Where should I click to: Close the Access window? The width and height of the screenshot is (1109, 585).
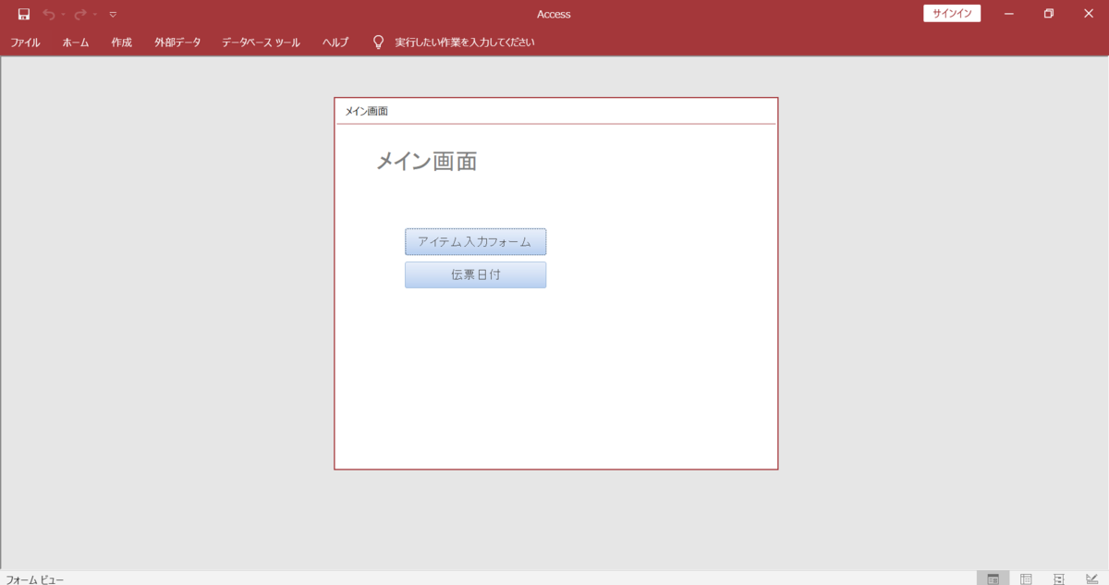point(1089,14)
